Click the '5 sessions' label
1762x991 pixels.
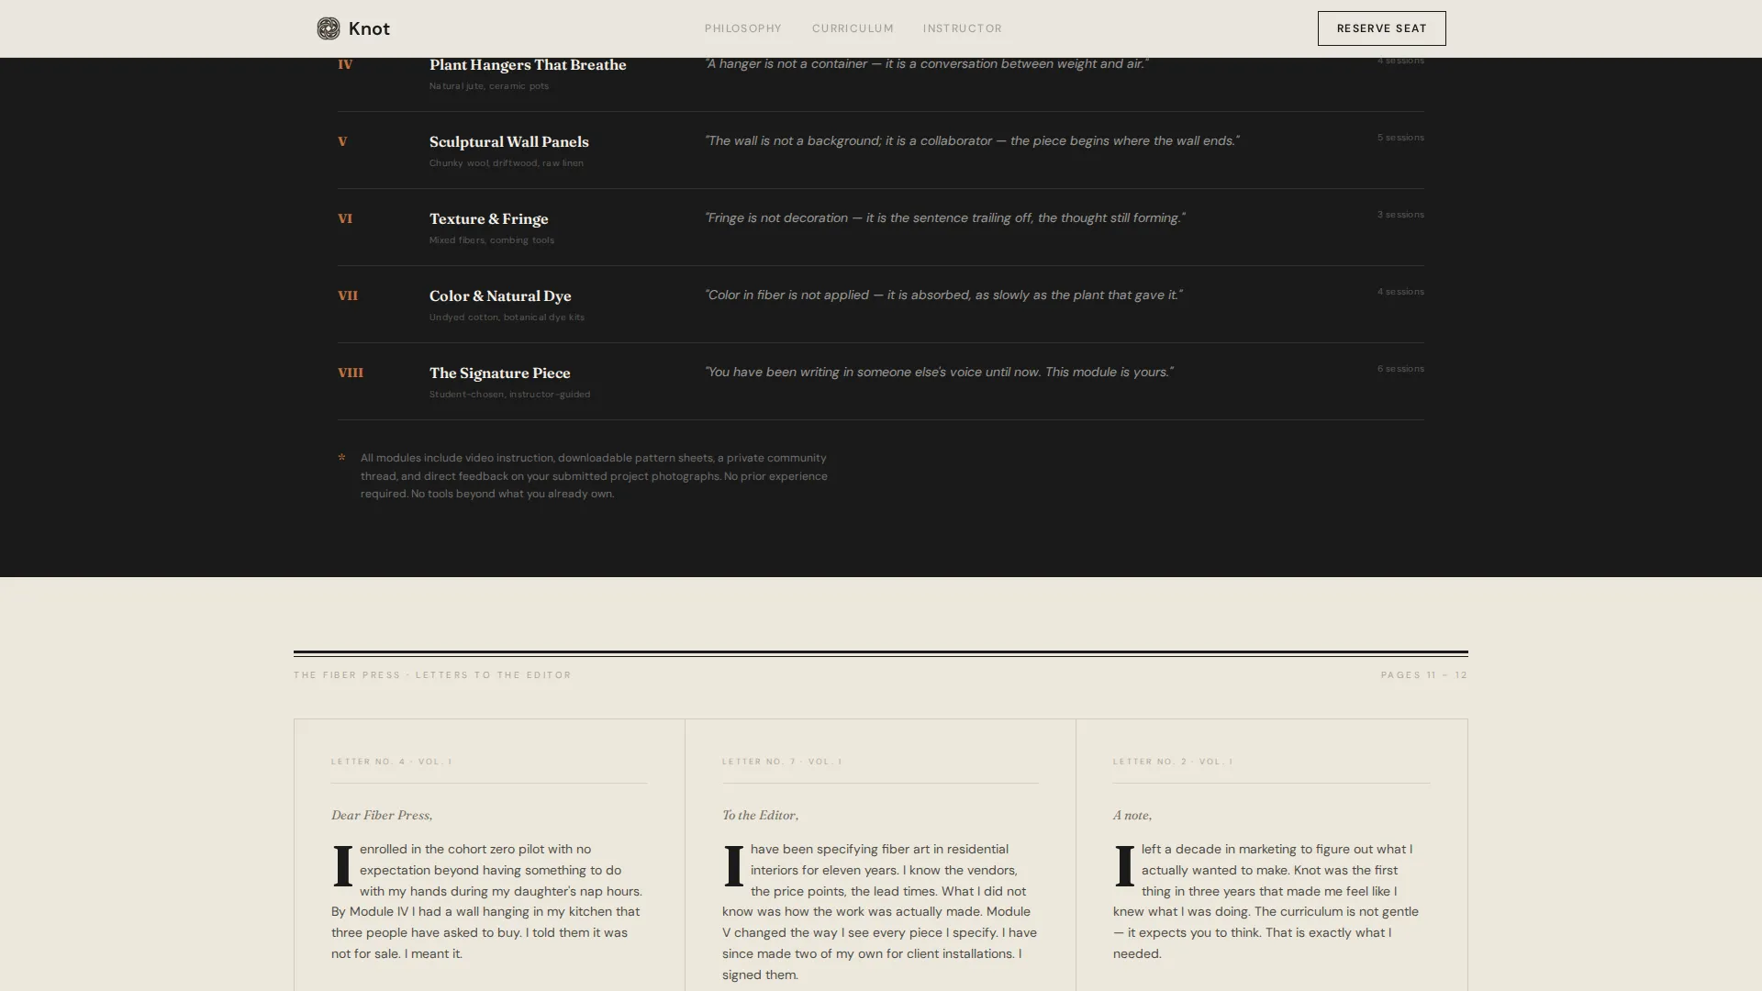pos(1400,138)
